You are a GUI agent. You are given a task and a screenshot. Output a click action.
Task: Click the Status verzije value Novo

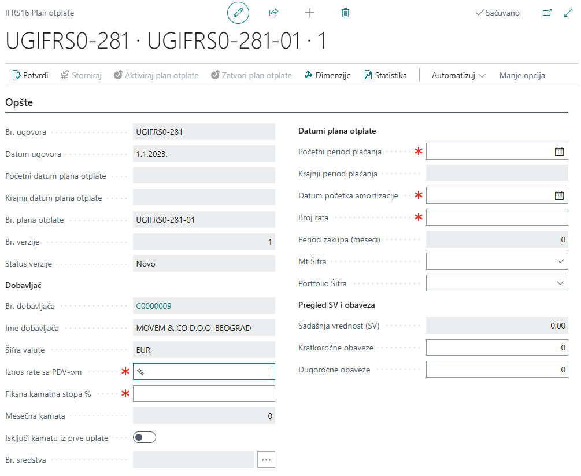146,264
